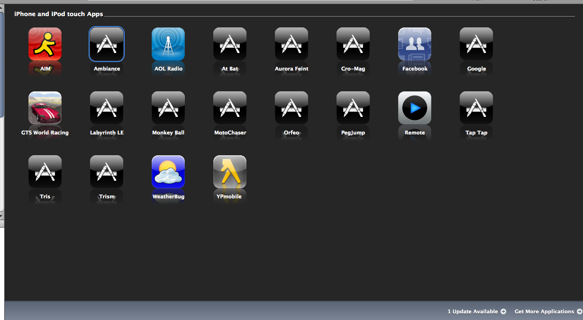Click the Tap Tap app icon

(x=476, y=108)
